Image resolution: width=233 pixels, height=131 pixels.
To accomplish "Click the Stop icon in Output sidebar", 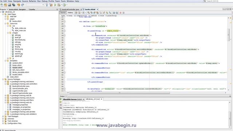I will click(x=61, y=105).
